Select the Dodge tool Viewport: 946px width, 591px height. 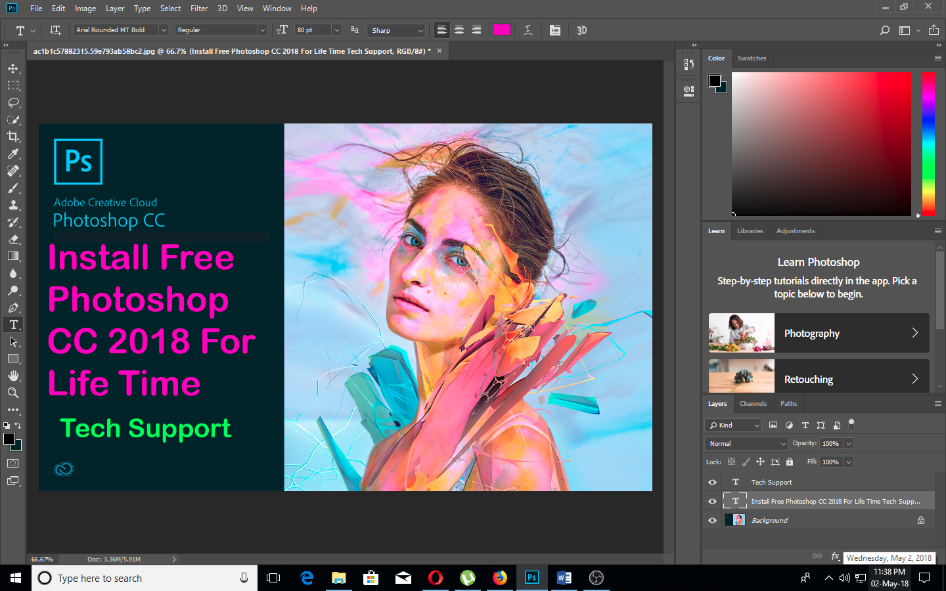point(13,290)
